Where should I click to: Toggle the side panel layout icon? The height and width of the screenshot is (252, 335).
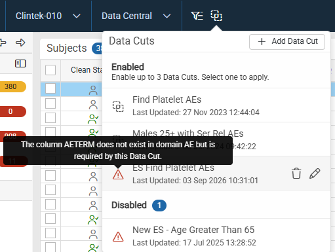[x=20, y=63]
